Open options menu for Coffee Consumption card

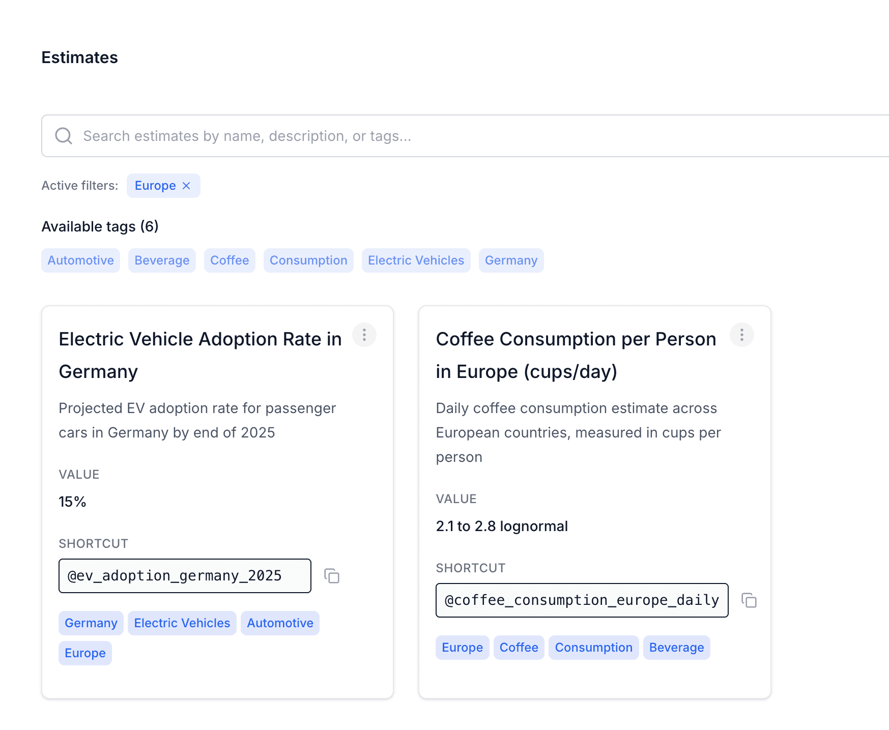pyautogui.click(x=741, y=335)
